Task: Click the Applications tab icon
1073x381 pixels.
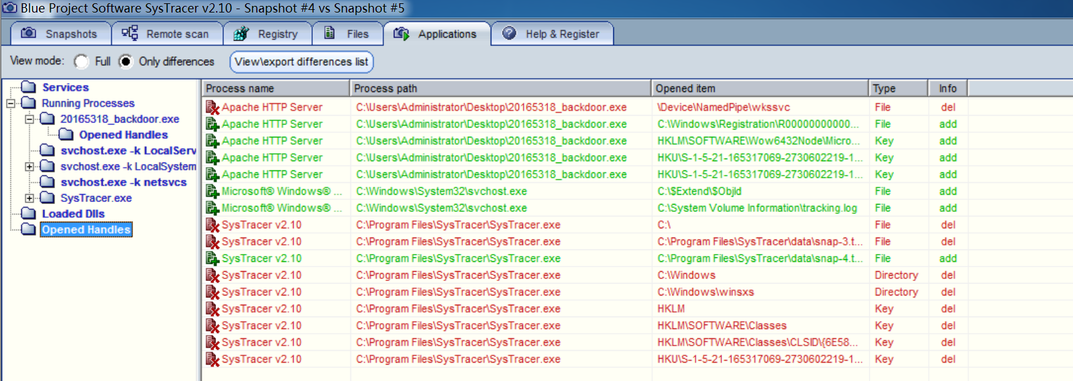Action: tap(401, 33)
